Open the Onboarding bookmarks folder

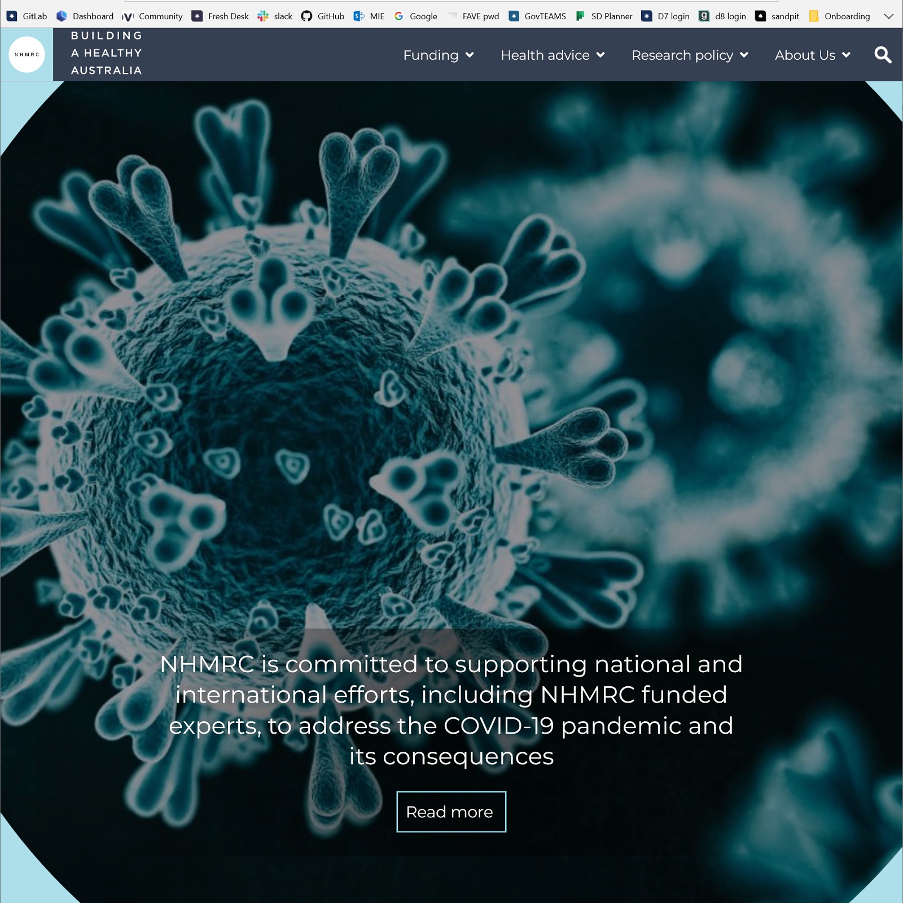(x=839, y=16)
